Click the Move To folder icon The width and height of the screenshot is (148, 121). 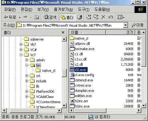pos(89,17)
